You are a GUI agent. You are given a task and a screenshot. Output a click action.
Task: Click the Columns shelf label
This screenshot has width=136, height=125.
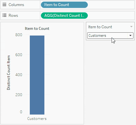[x=16, y=5]
